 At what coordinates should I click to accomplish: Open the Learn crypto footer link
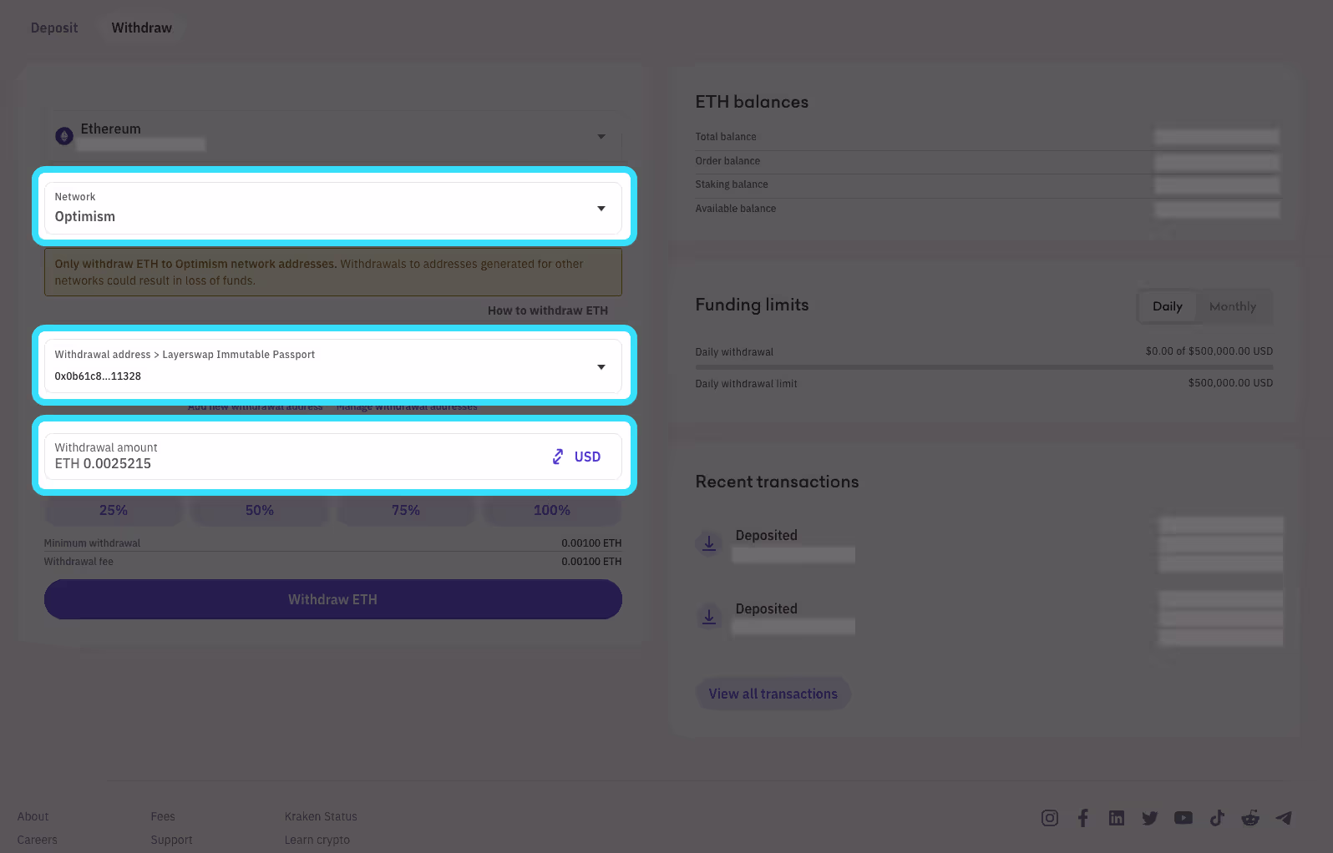click(317, 840)
